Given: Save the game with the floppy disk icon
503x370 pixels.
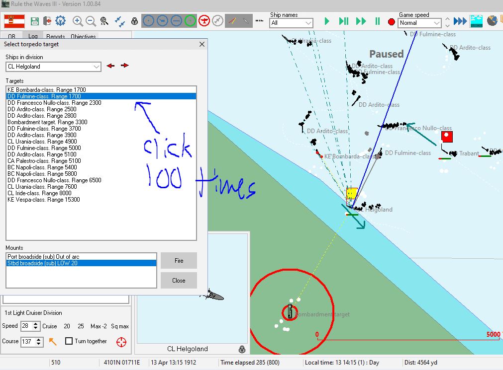Looking at the screenshot, I should point(35,21).
